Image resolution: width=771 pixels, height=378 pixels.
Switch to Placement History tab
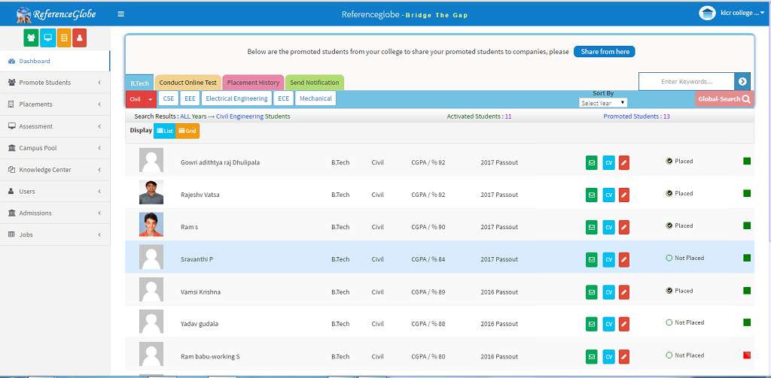[x=253, y=83]
